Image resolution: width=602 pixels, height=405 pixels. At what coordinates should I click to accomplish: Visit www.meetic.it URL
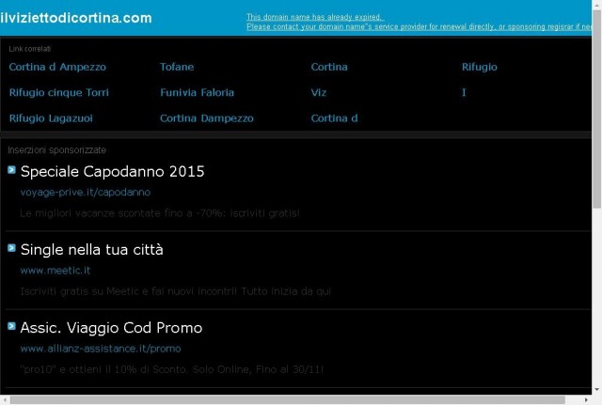(55, 271)
